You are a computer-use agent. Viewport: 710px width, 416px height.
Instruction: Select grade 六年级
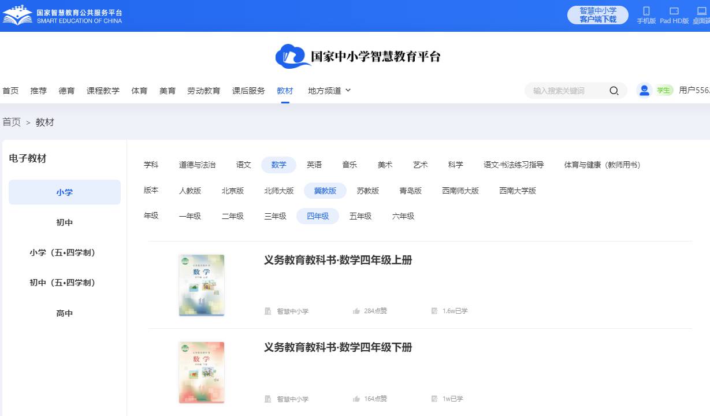pyautogui.click(x=403, y=216)
